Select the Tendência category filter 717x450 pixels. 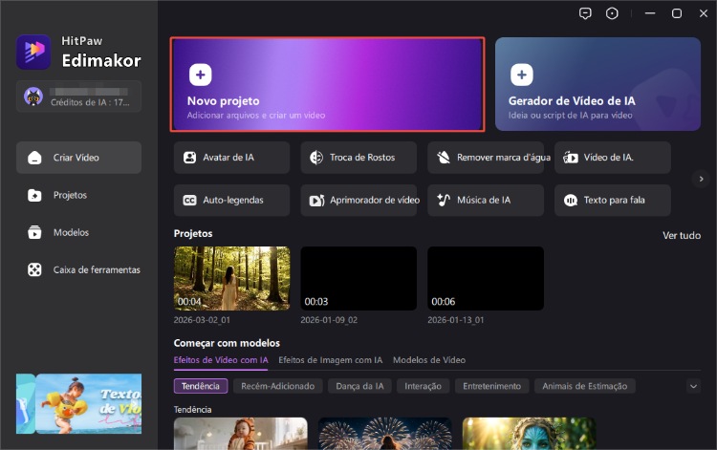201,386
